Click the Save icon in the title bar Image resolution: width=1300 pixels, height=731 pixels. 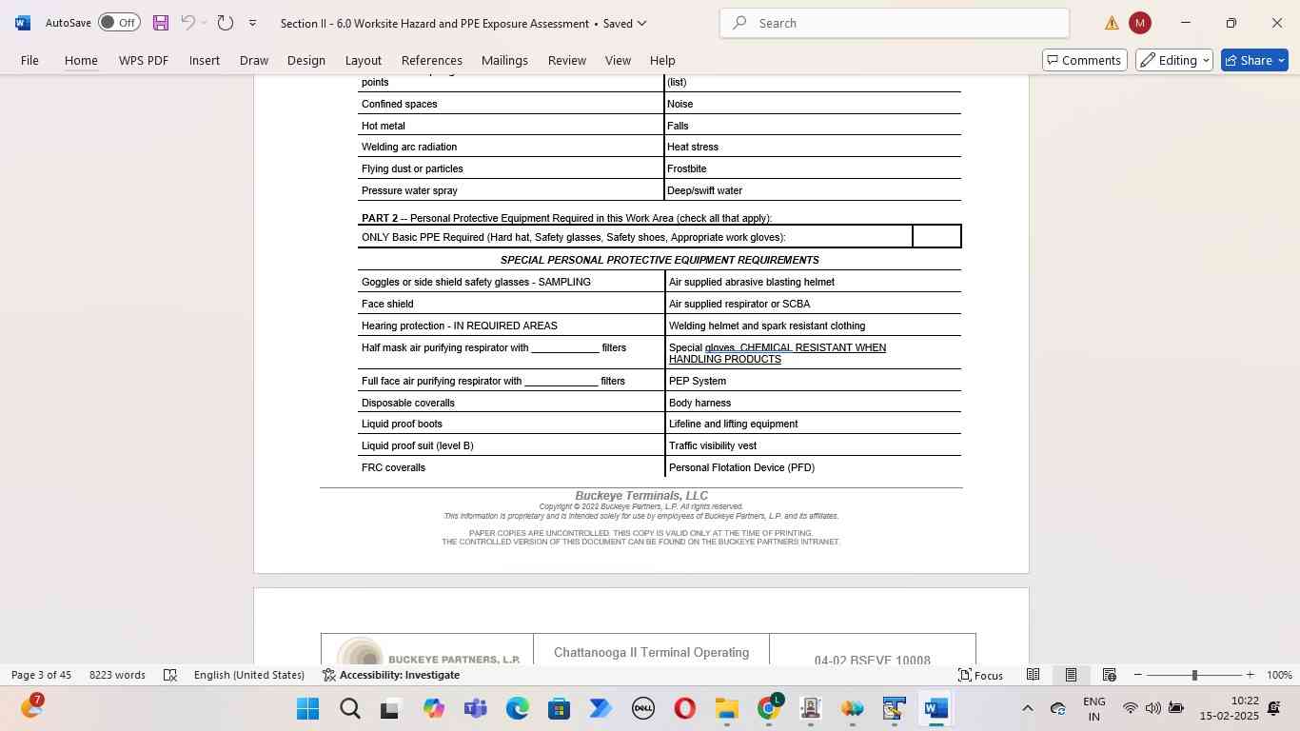[x=161, y=23]
